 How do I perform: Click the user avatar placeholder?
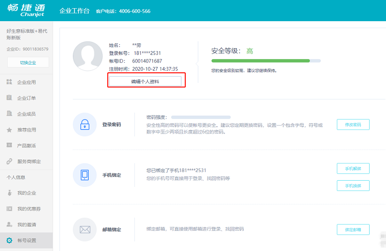click(88, 56)
